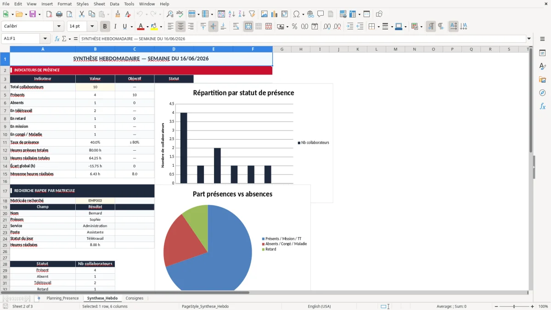Viewport: 551px width, 310px height.
Task: Click the Clear Direct Formatting icon
Action: coord(128,14)
